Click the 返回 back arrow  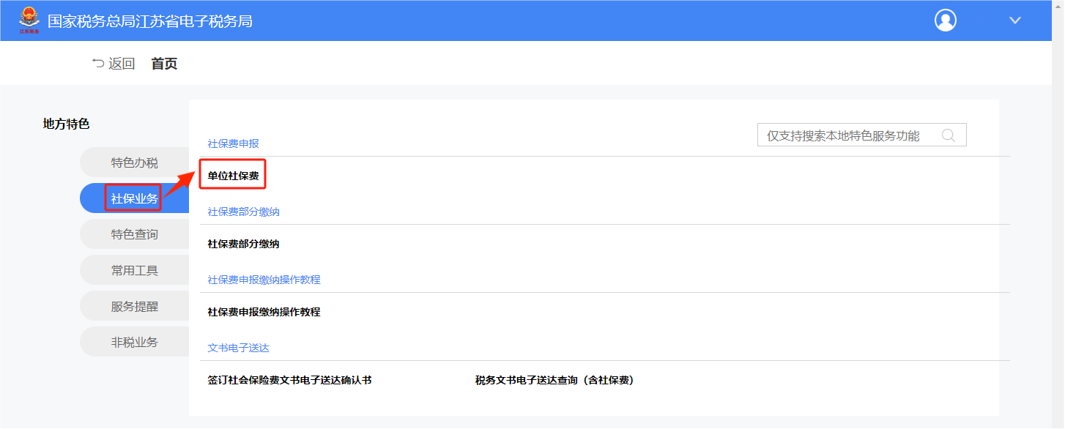(x=114, y=64)
